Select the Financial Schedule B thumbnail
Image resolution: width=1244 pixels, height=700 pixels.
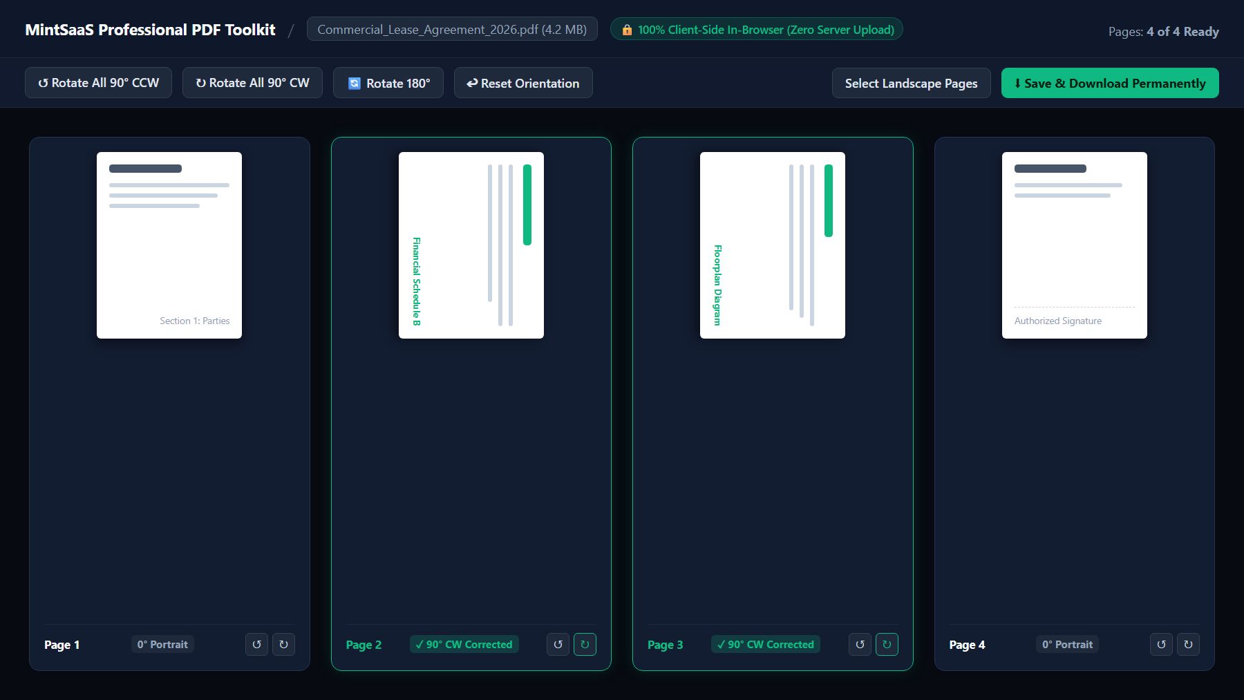[x=471, y=245]
